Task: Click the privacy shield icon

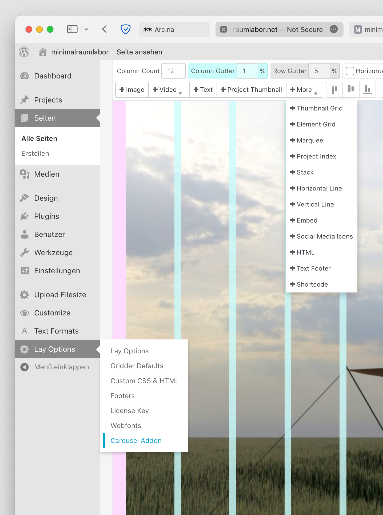Action: coord(125,29)
